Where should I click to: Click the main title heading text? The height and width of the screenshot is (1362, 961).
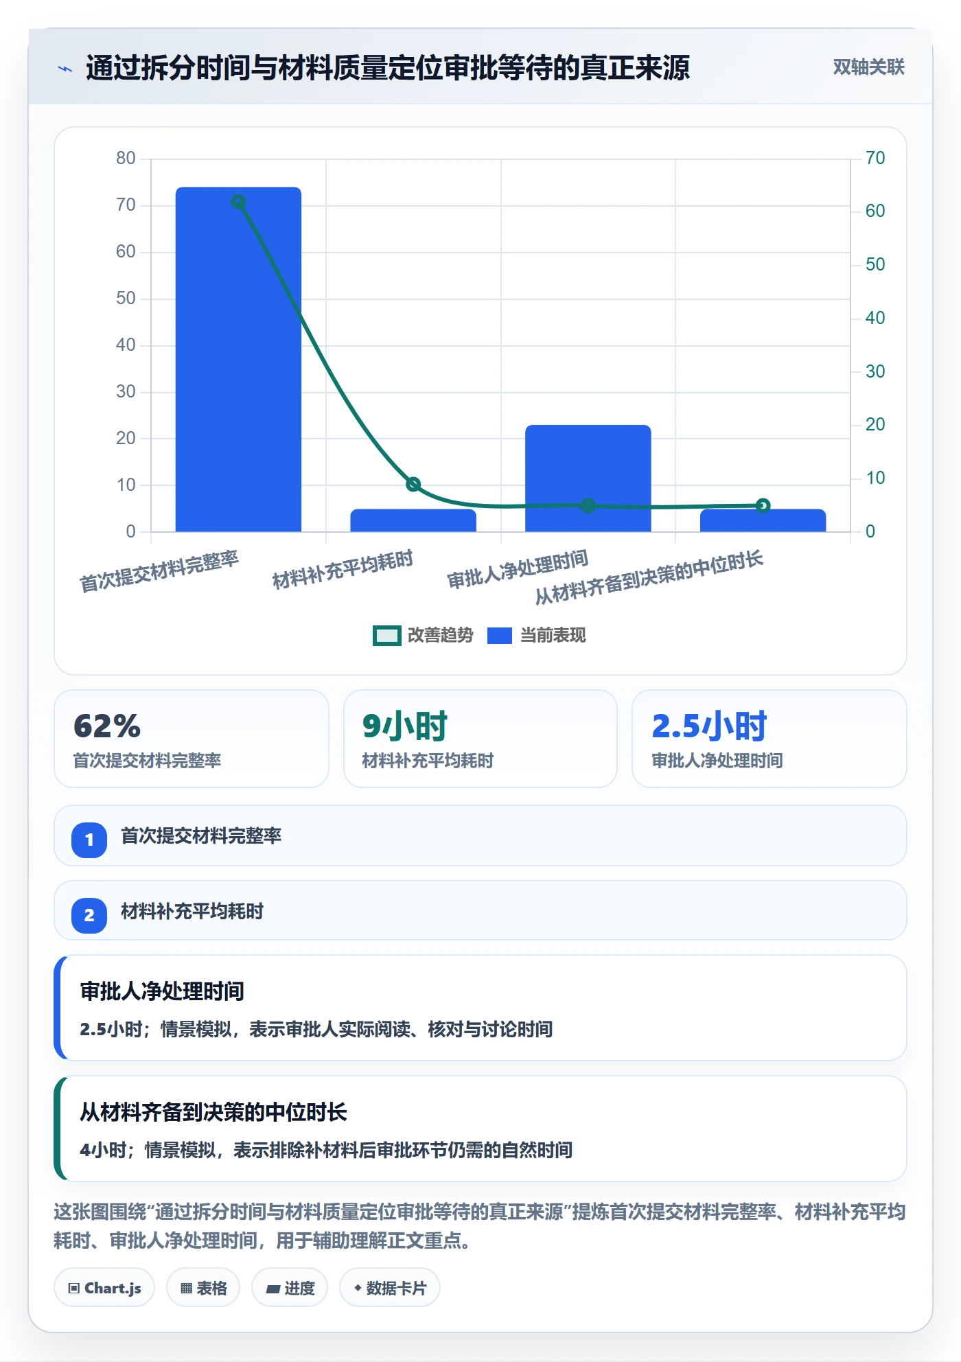coord(388,68)
